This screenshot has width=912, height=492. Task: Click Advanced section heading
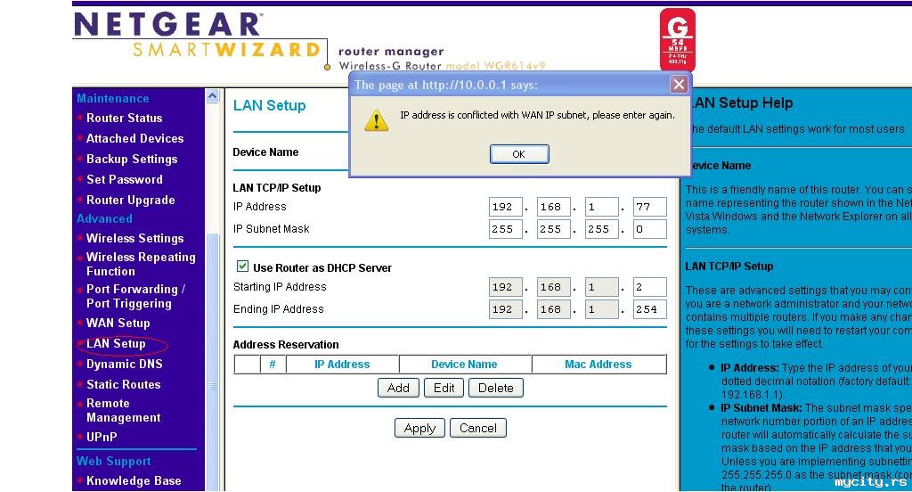[105, 219]
